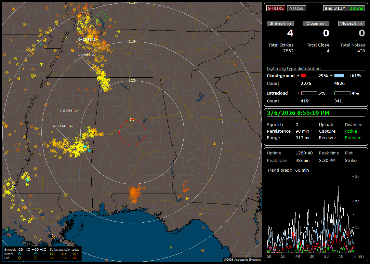Click the Recent +CG cyan symbol in legend
The height and width of the screenshot is (264, 370).
coord(35,254)
